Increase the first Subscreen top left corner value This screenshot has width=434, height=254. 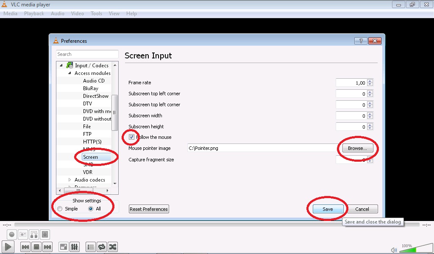click(x=370, y=92)
